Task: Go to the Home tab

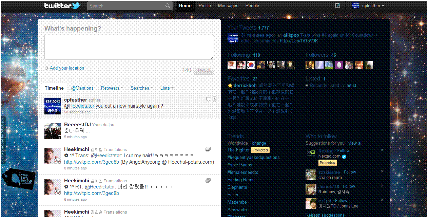Action: pyautogui.click(x=185, y=6)
